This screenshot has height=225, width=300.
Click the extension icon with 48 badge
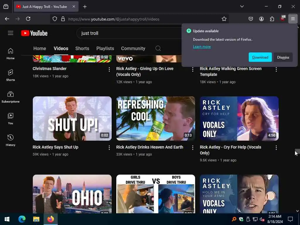(283, 18)
